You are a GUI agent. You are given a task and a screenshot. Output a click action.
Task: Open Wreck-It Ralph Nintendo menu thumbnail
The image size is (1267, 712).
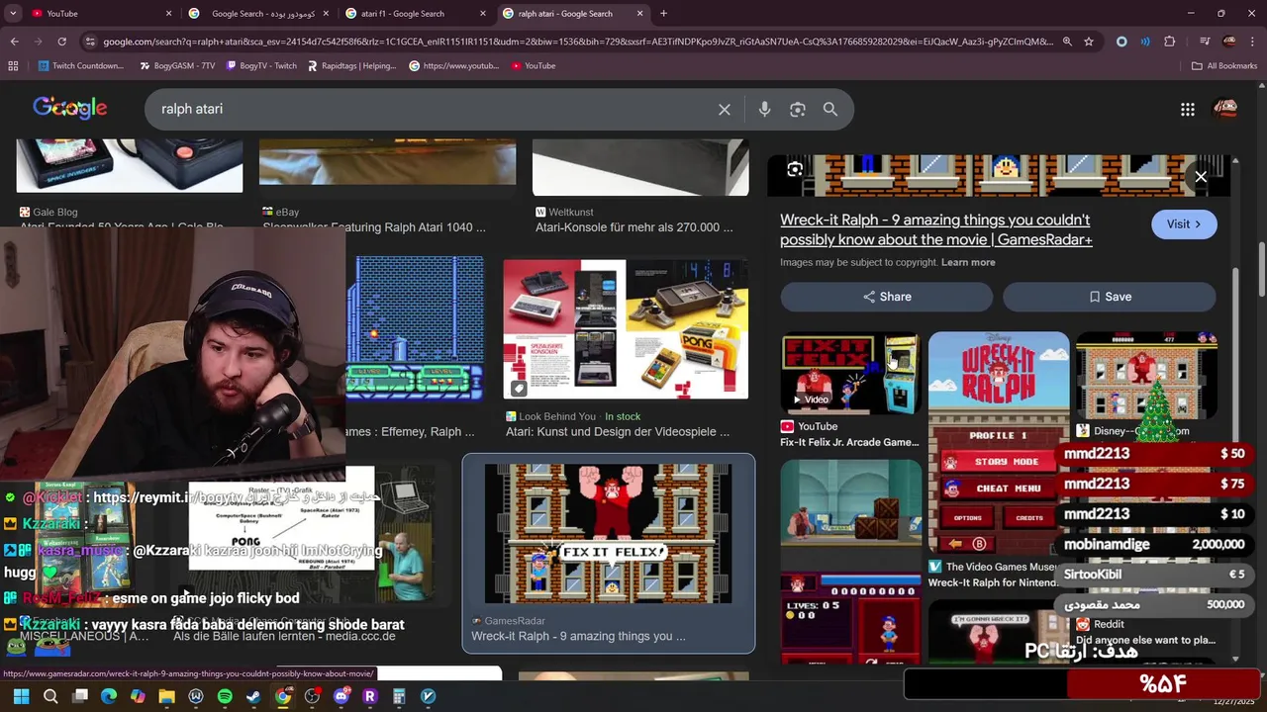(x=998, y=442)
